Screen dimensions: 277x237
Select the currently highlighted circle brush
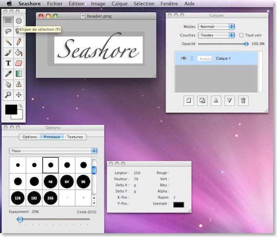[51, 165]
